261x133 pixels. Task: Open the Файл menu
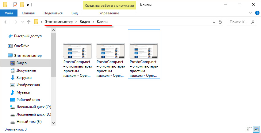(x=9, y=13)
